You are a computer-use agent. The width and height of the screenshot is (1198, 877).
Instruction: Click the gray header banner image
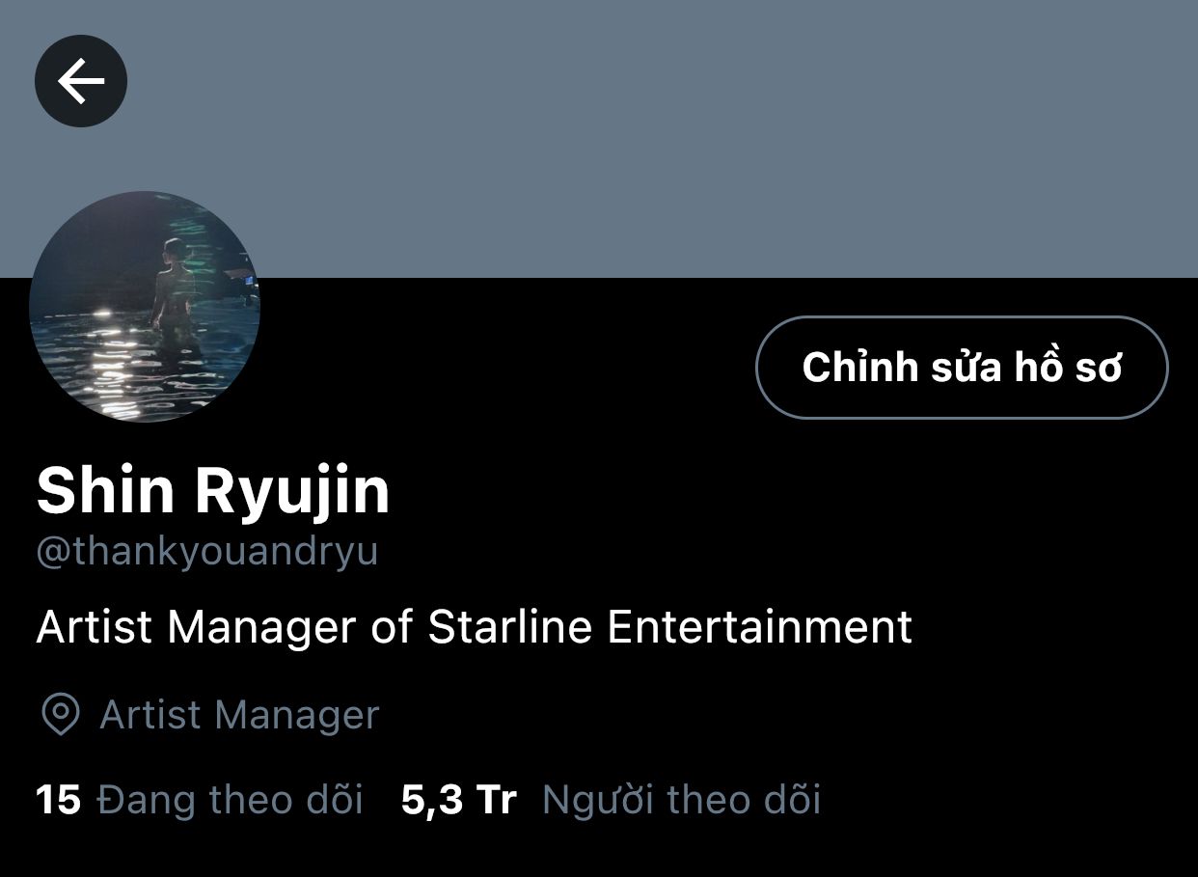(x=599, y=139)
